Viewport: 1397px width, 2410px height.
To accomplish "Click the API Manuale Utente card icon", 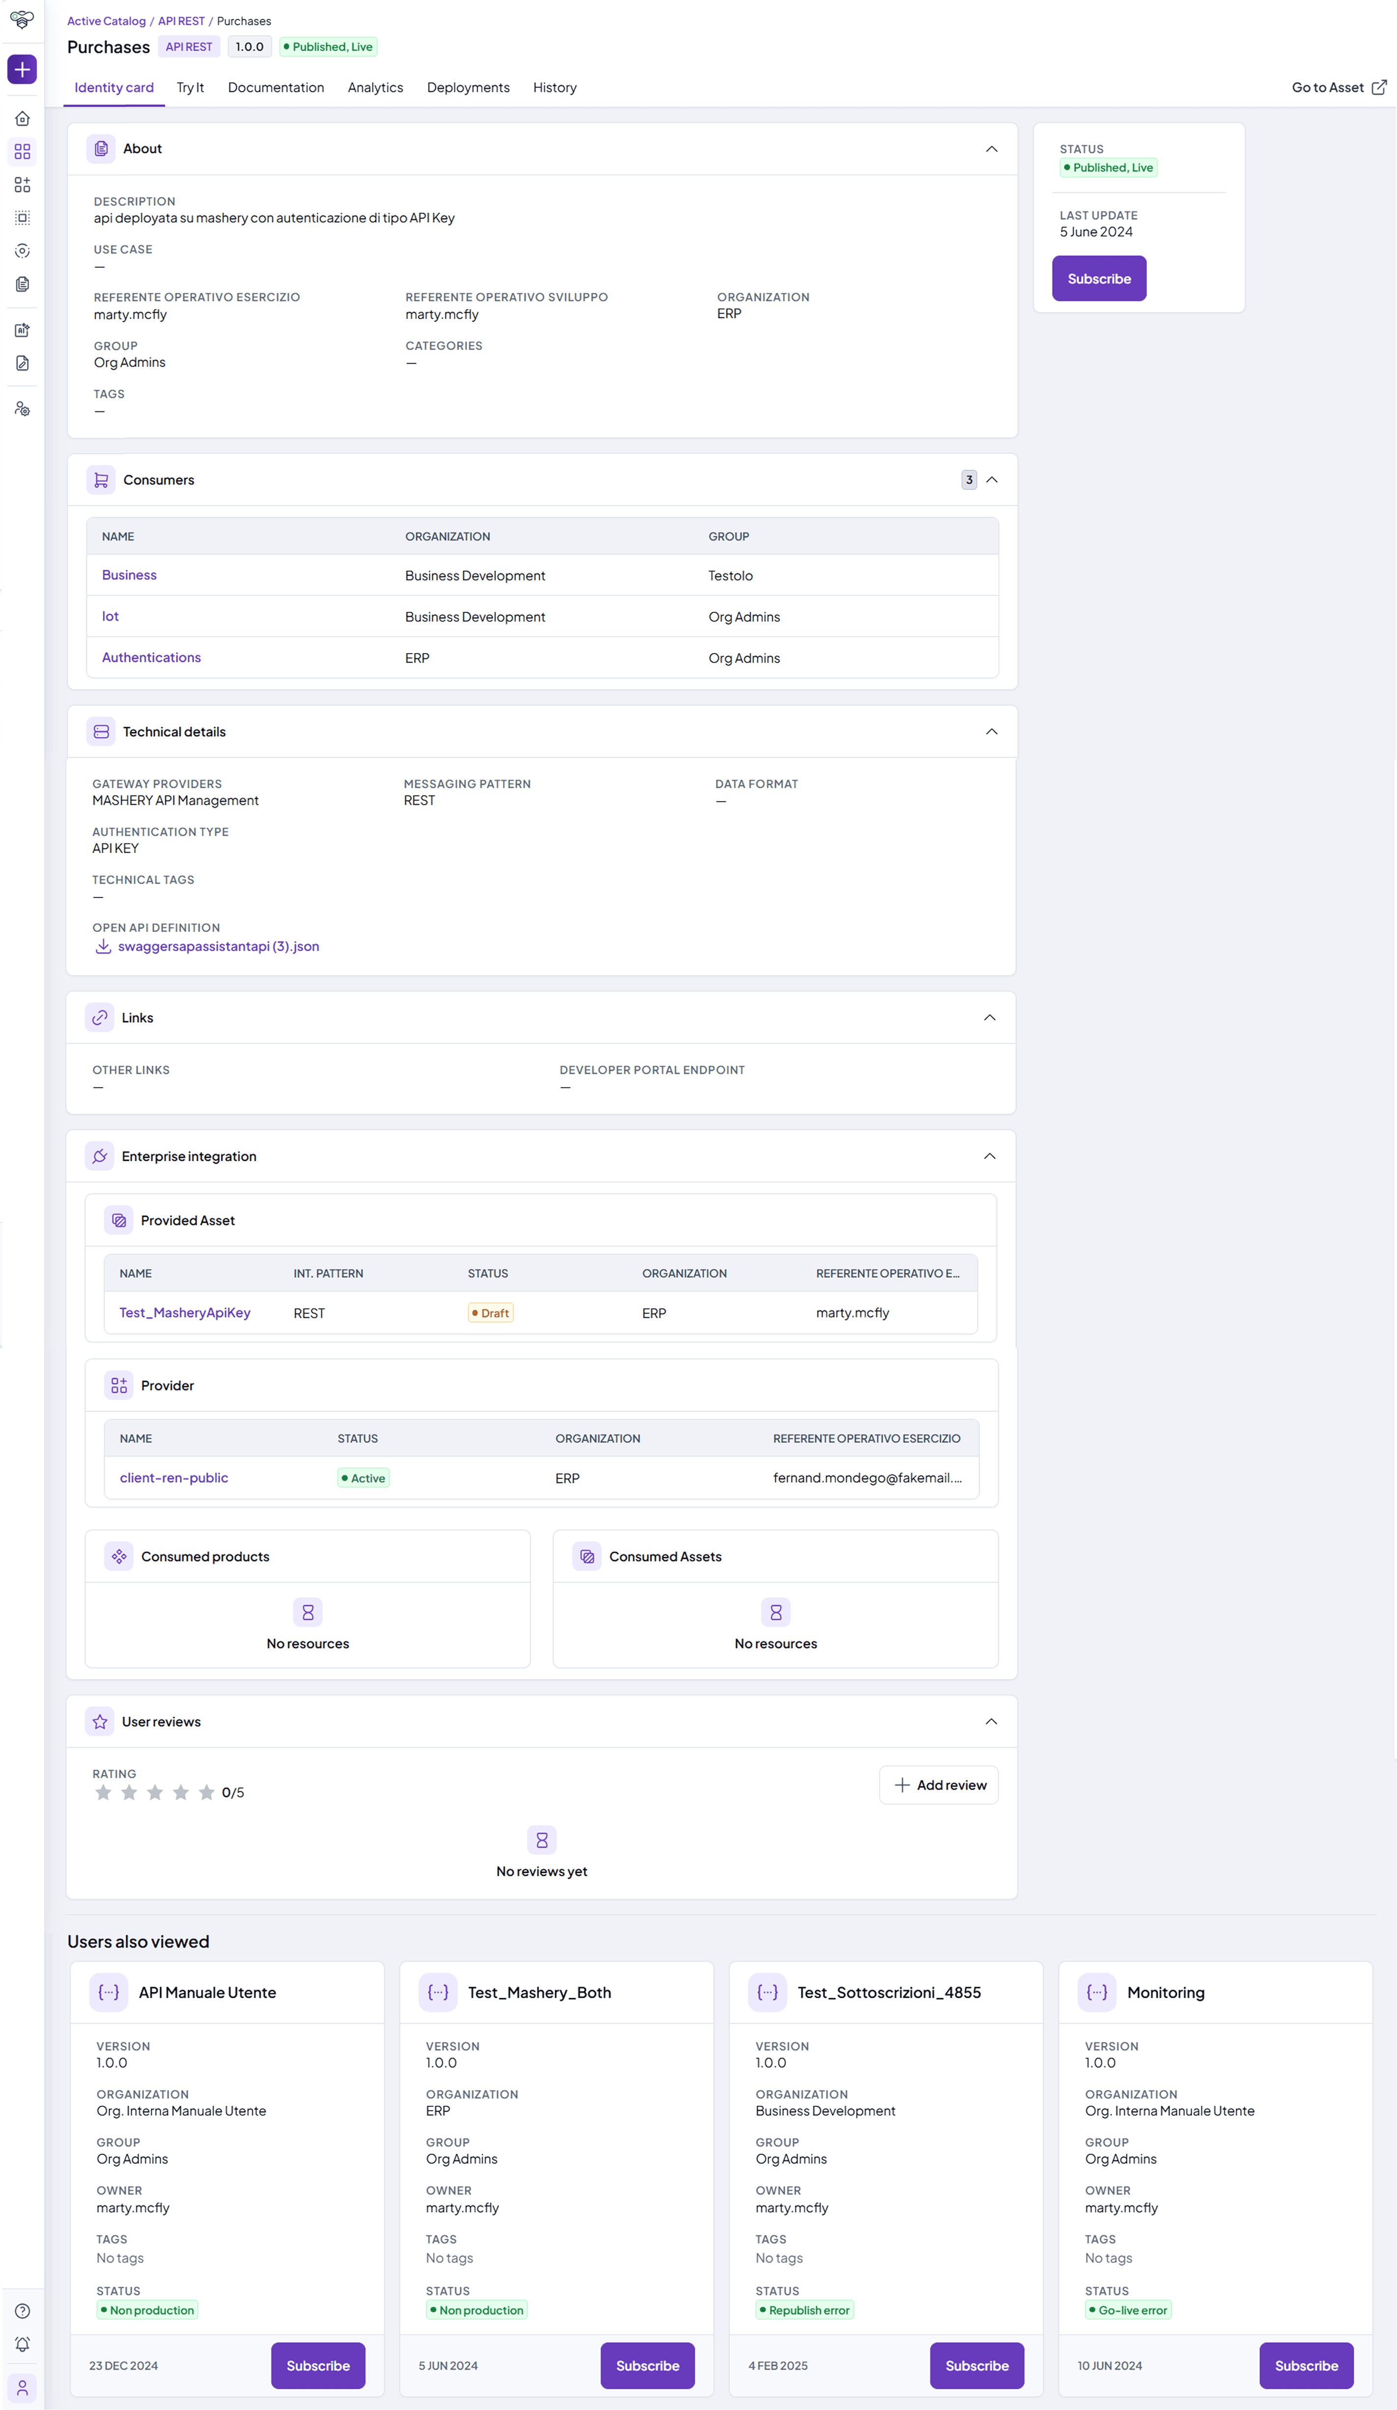I will point(109,1992).
